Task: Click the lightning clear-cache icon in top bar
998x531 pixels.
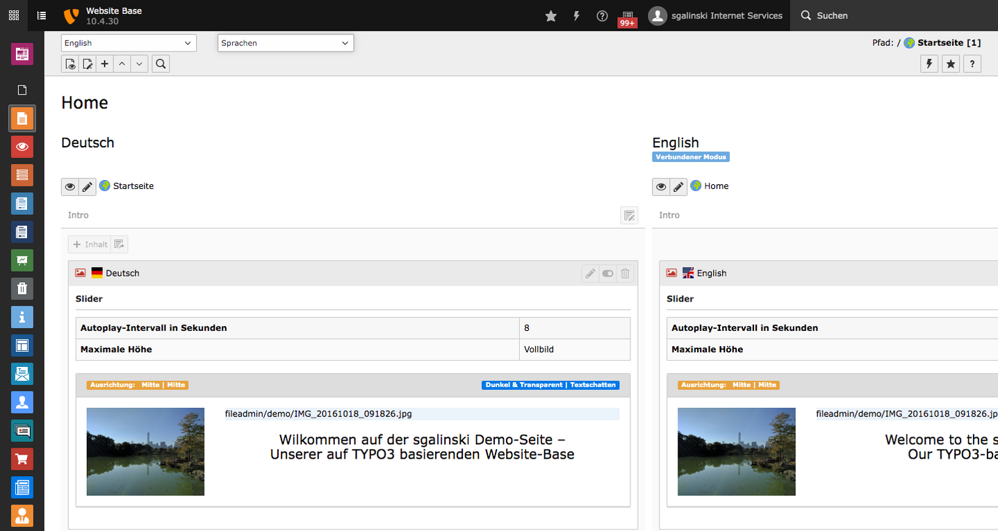Action: [x=576, y=15]
